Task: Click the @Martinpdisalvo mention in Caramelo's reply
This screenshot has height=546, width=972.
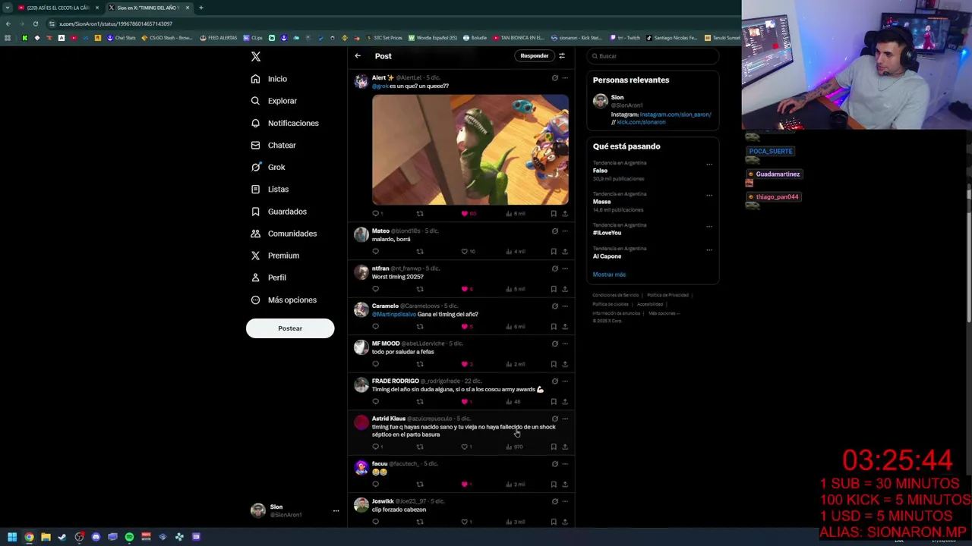Action: point(393,314)
